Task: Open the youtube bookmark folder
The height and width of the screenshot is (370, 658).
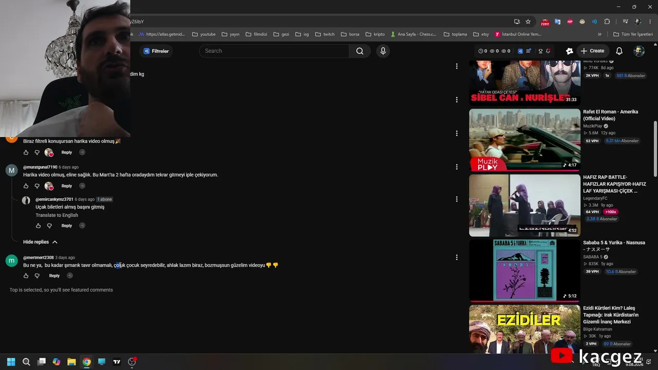Action: pyautogui.click(x=204, y=34)
